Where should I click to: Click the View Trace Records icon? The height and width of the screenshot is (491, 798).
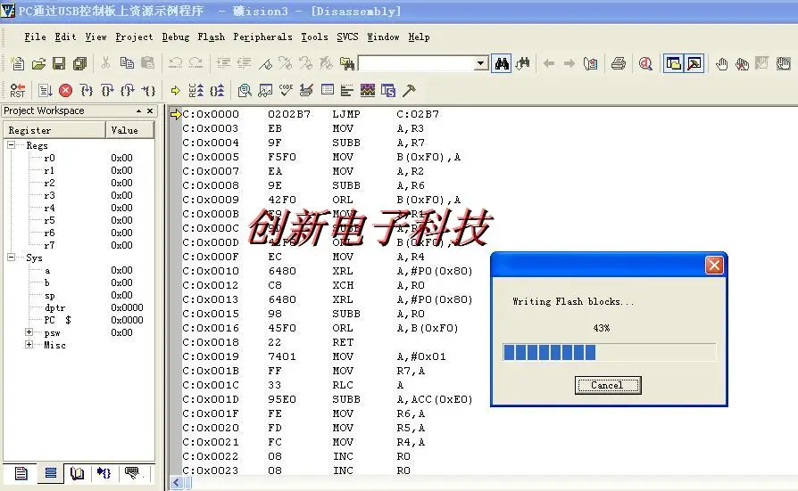[x=217, y=91]
